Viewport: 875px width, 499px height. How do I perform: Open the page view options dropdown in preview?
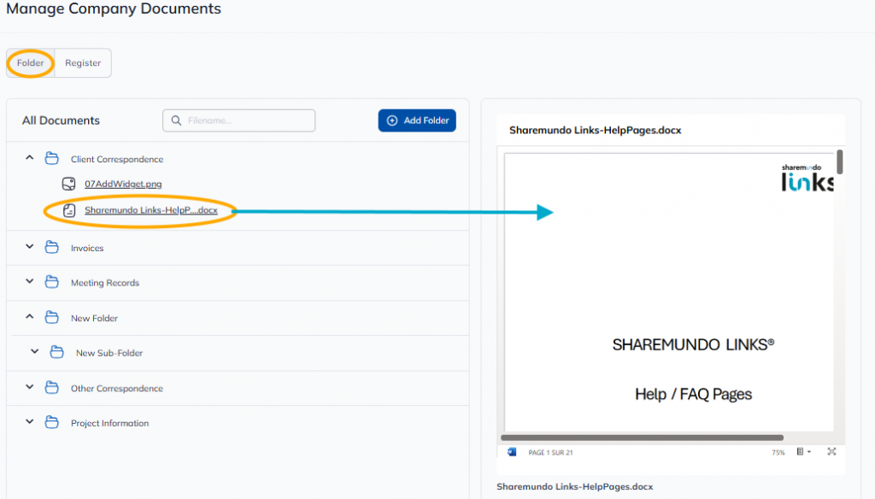pyautogui.click(x=803, y=451)
